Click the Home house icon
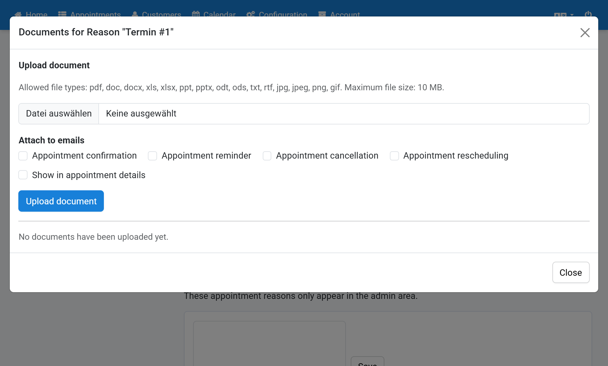The height and width of the screenshot is (366, 608). [18, 14]
